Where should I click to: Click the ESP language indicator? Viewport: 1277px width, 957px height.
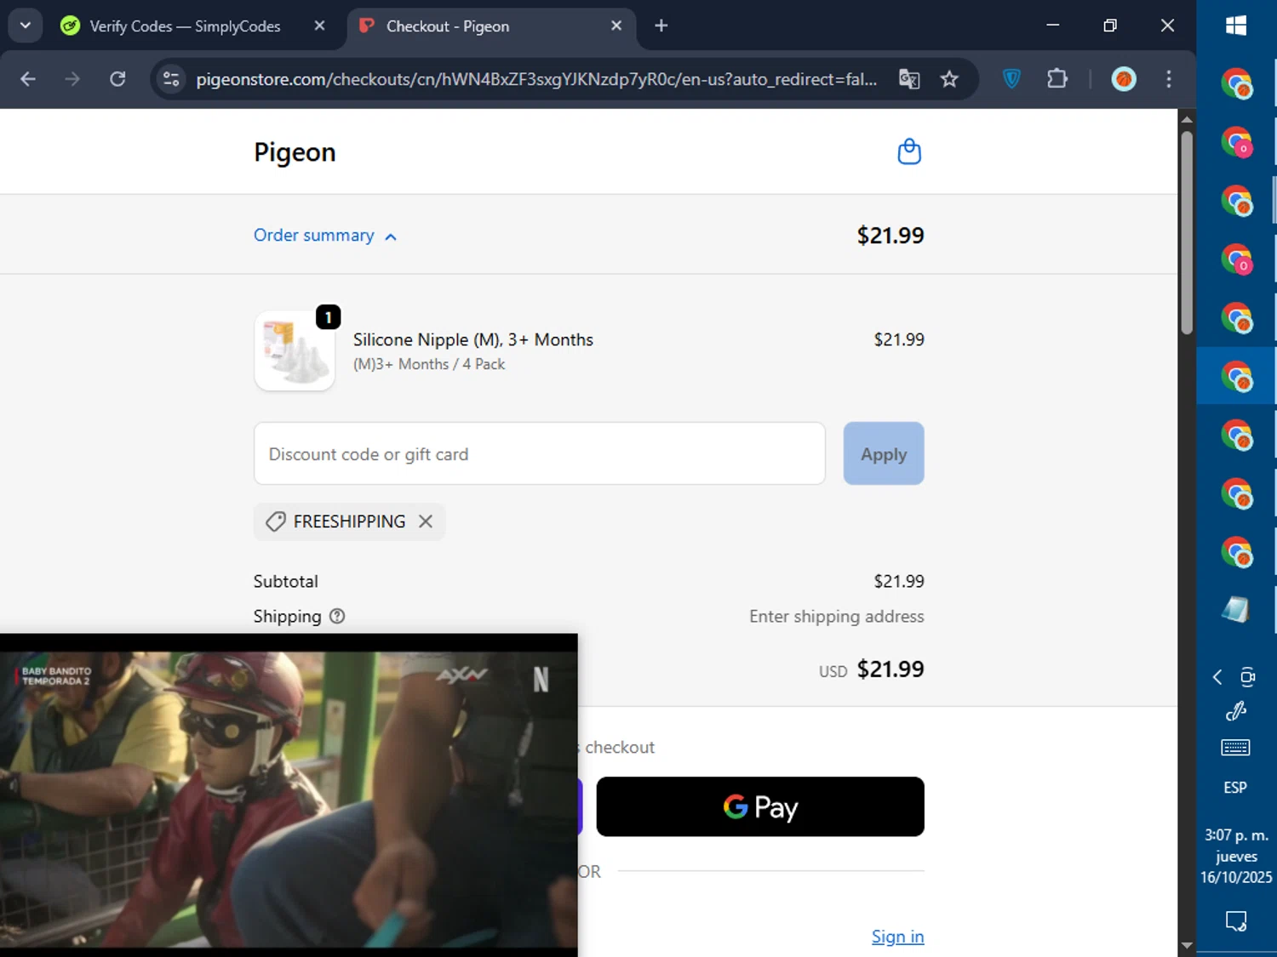tap(1235, 788)
